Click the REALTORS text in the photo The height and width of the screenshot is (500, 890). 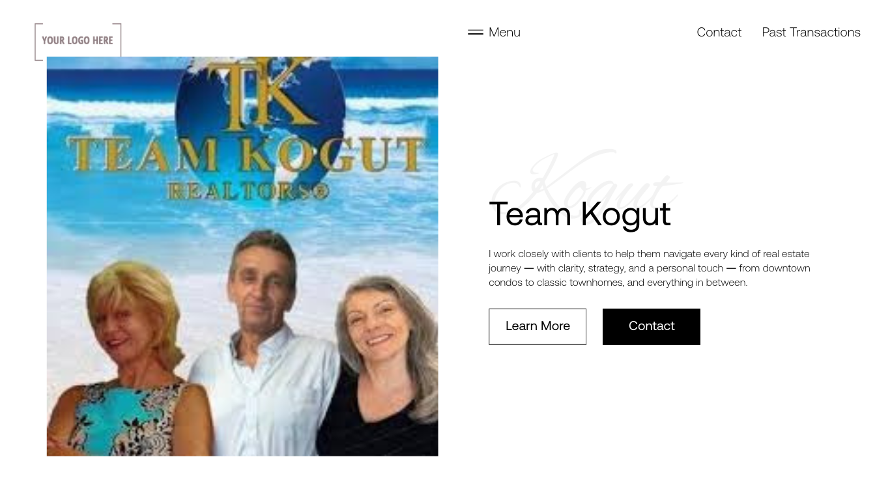pyautogui.click(x=248, y=191)
